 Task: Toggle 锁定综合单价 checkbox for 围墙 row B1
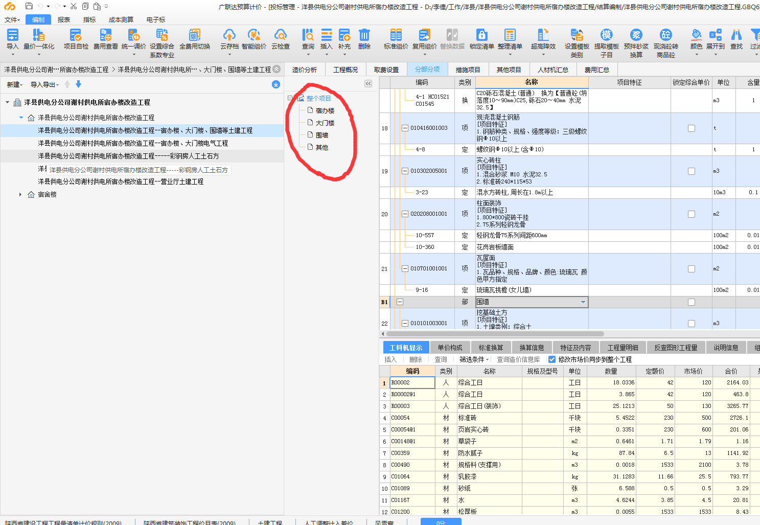(692, 302)
